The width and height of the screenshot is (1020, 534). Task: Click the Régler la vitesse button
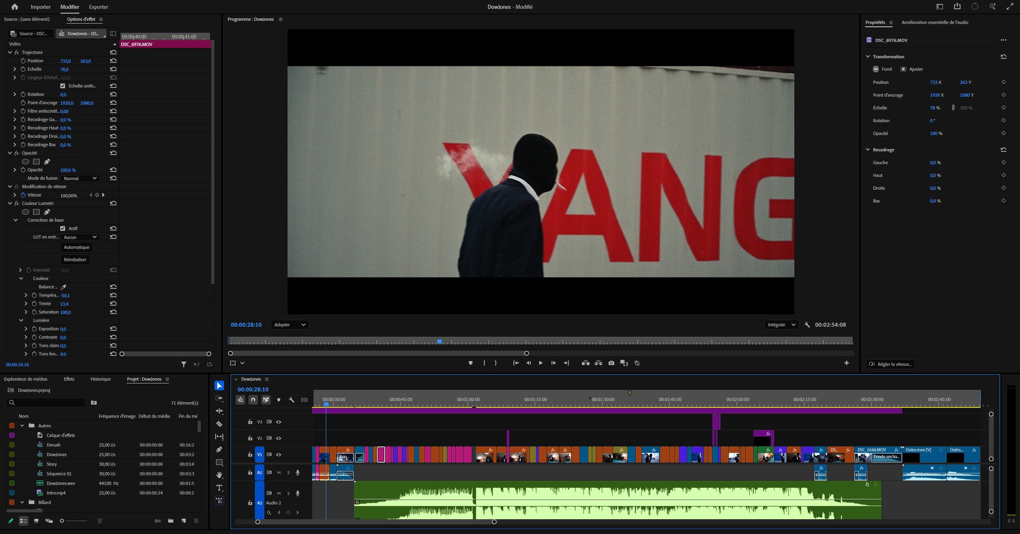coord(890,365)
